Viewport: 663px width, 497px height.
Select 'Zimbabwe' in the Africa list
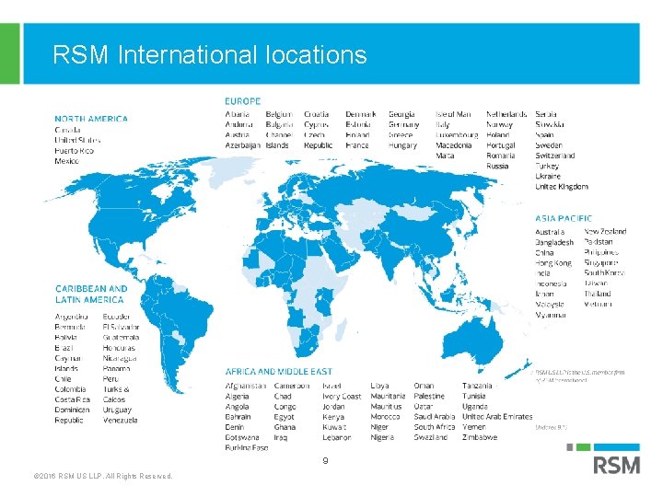pos(480,437)
